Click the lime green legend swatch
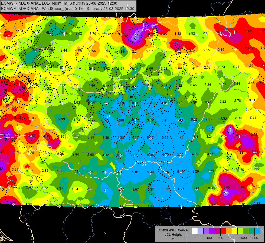The width and height of the screenshot is (265, 243). [240, 231]
